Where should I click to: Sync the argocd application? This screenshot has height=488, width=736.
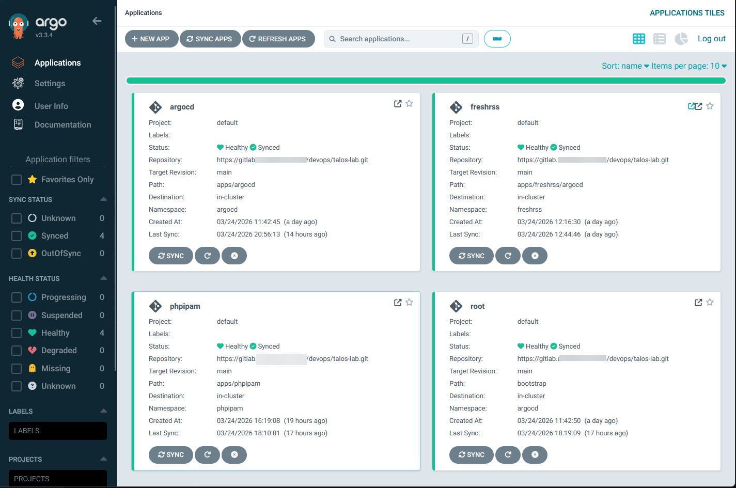(x=171, y=256)
